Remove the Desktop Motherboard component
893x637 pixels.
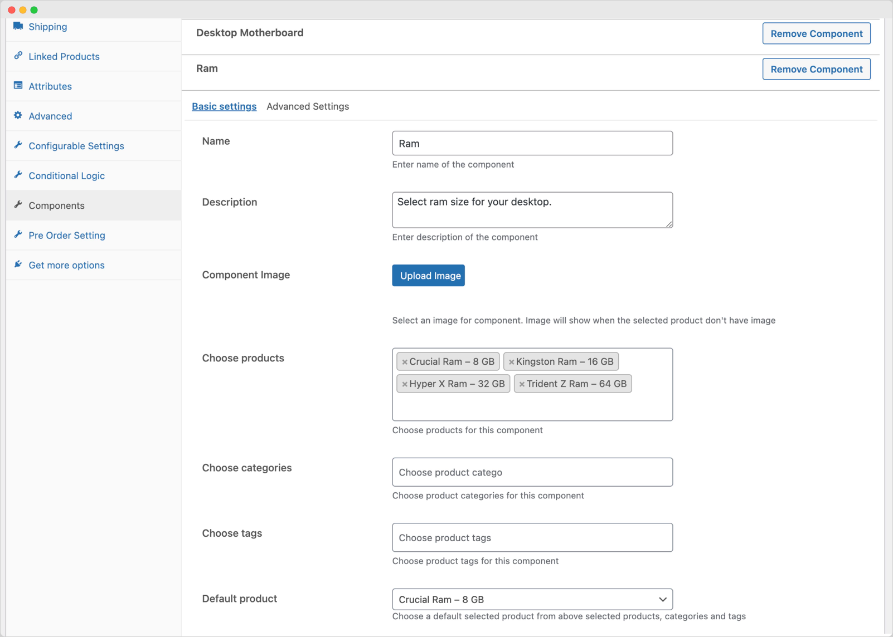click(816, 33)
